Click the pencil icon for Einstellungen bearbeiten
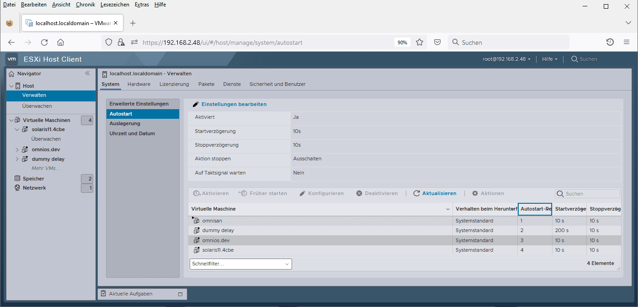Viewport: 638px width, 307px height. pyautogui.click(x=196, y=104)
